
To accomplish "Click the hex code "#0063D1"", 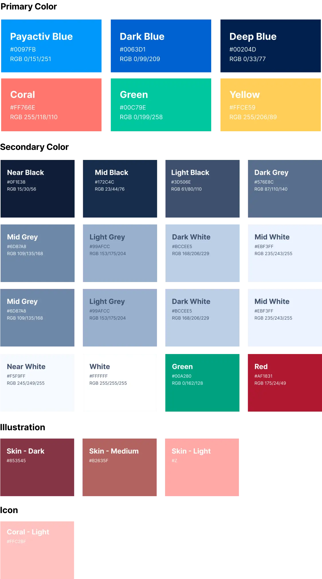I will pyautogui.click(x=133, y=49).
